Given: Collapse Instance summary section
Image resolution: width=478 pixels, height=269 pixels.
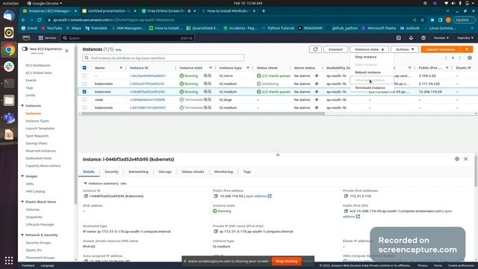Looking at the screenshot, I should tap(85, 183).
